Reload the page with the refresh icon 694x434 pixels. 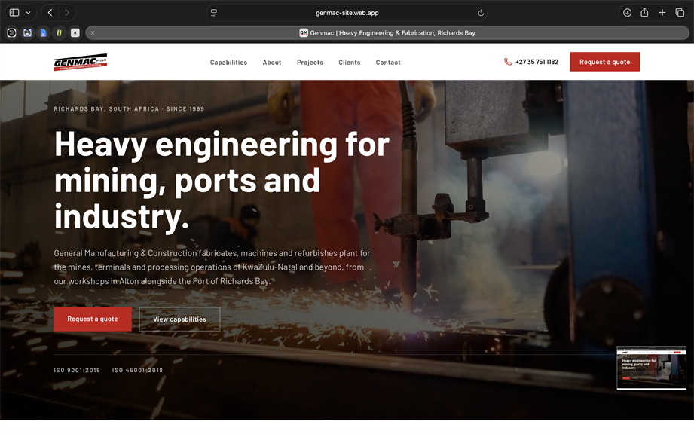[x=481, y=13]
